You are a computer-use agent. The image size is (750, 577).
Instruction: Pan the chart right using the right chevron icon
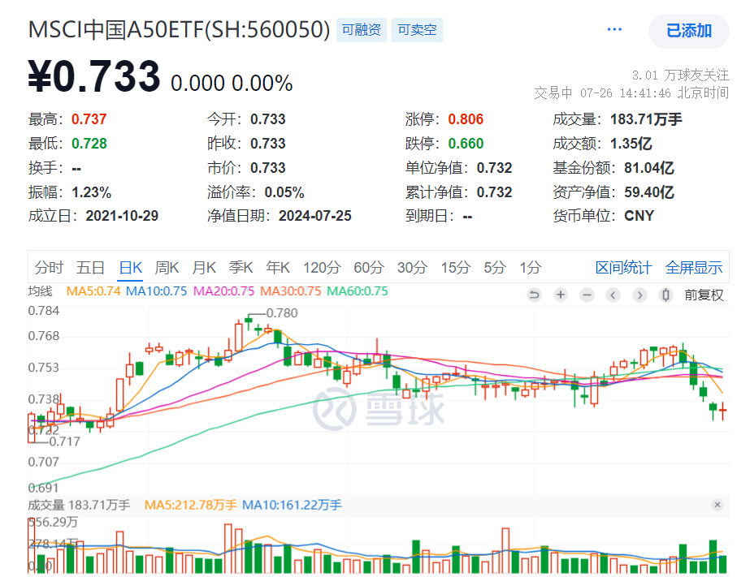click(x=640, y=295)
